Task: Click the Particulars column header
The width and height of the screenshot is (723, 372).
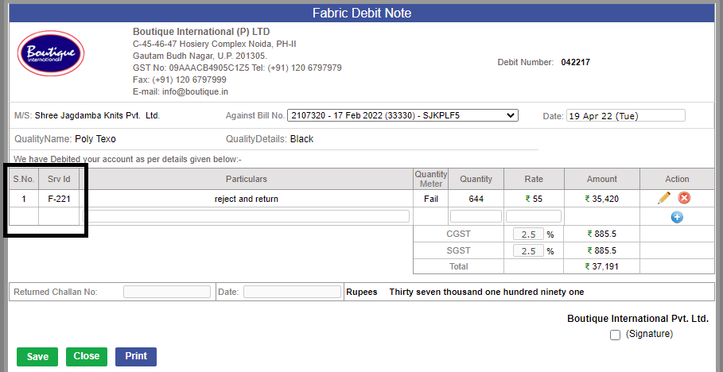Action: coord(247,179)
